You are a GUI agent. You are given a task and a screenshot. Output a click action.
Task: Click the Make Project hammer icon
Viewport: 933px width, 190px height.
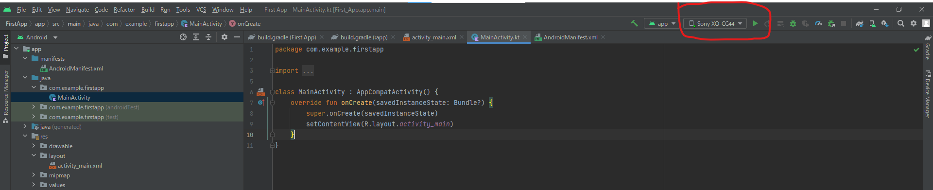(x=634, y=23)
